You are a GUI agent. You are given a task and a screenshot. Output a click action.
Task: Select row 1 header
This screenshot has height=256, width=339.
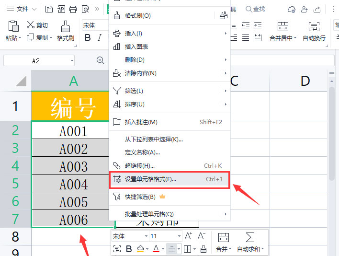16,106
